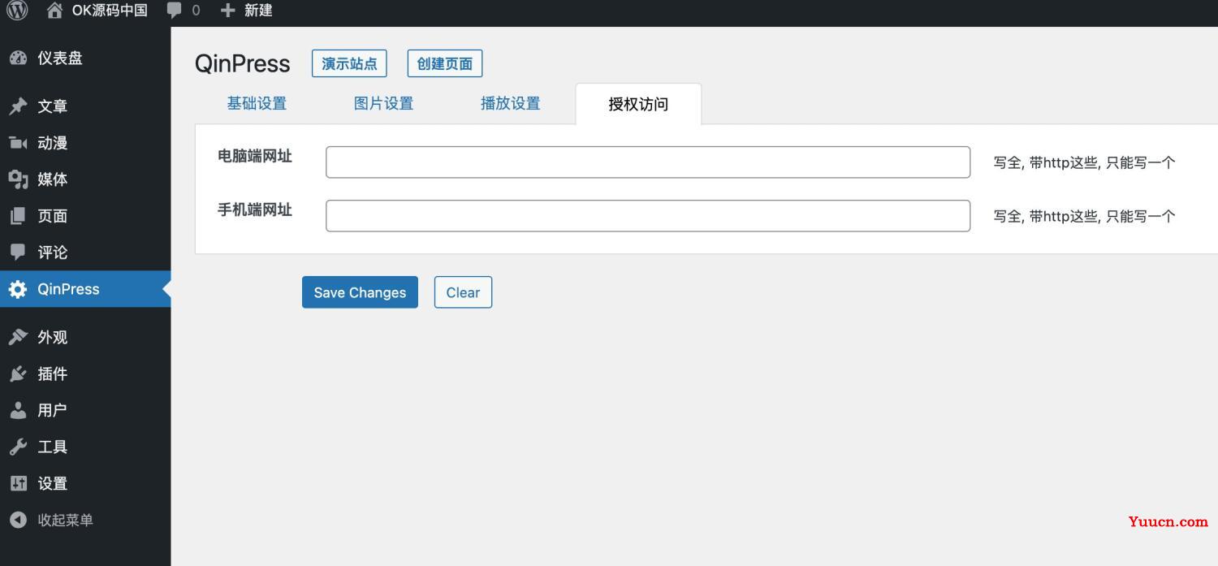The image size is (1218, 566).
Task: Switch to the 播放设置 tab
Action: 511,103
